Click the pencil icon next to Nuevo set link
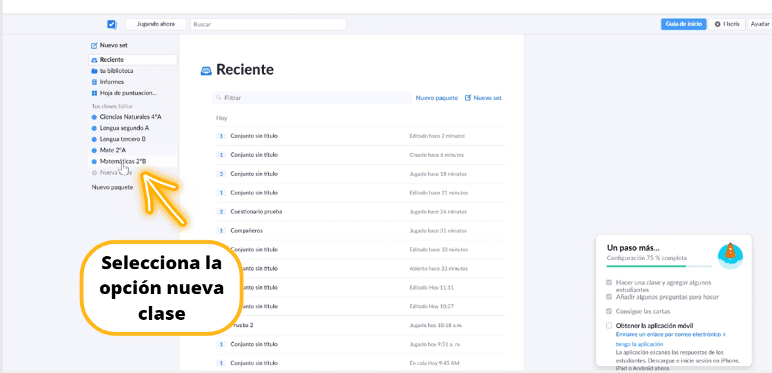This screenshot has width=772, height=373. (x=468, y=98)
